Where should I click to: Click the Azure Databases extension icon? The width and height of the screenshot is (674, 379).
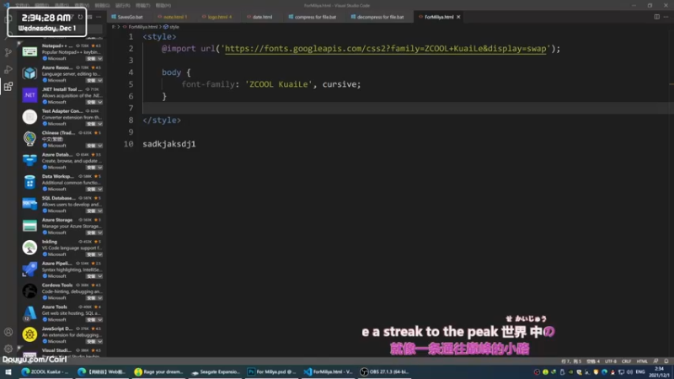(x=29, y=160)
